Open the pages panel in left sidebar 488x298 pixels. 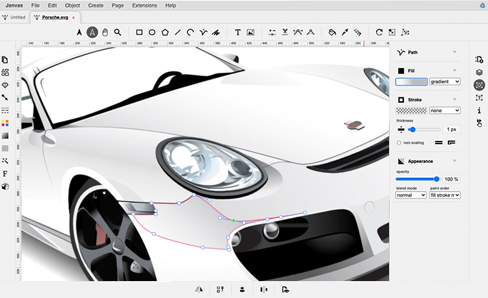(x=5, y=60)
